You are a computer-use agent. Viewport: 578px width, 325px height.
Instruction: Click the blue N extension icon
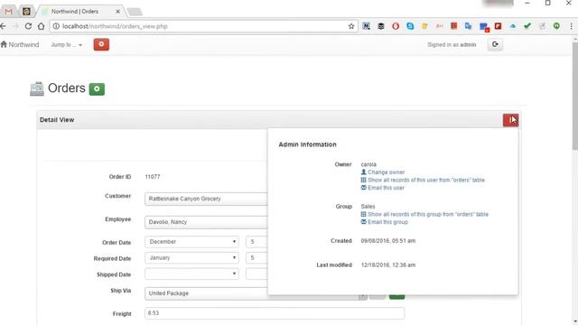(366, 26)
